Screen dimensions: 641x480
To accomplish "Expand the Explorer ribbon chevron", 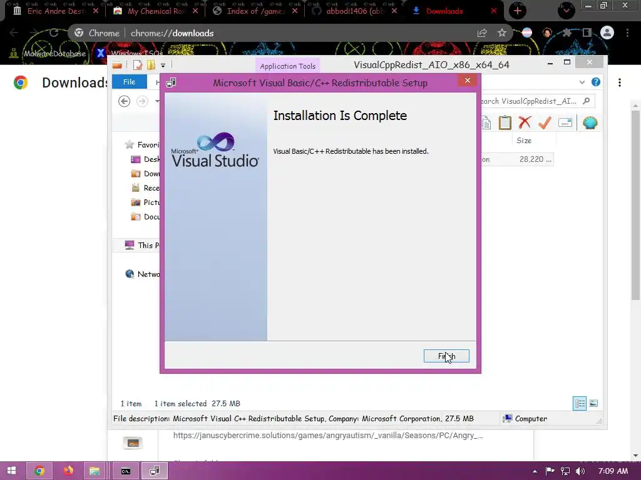I will 582,82.
